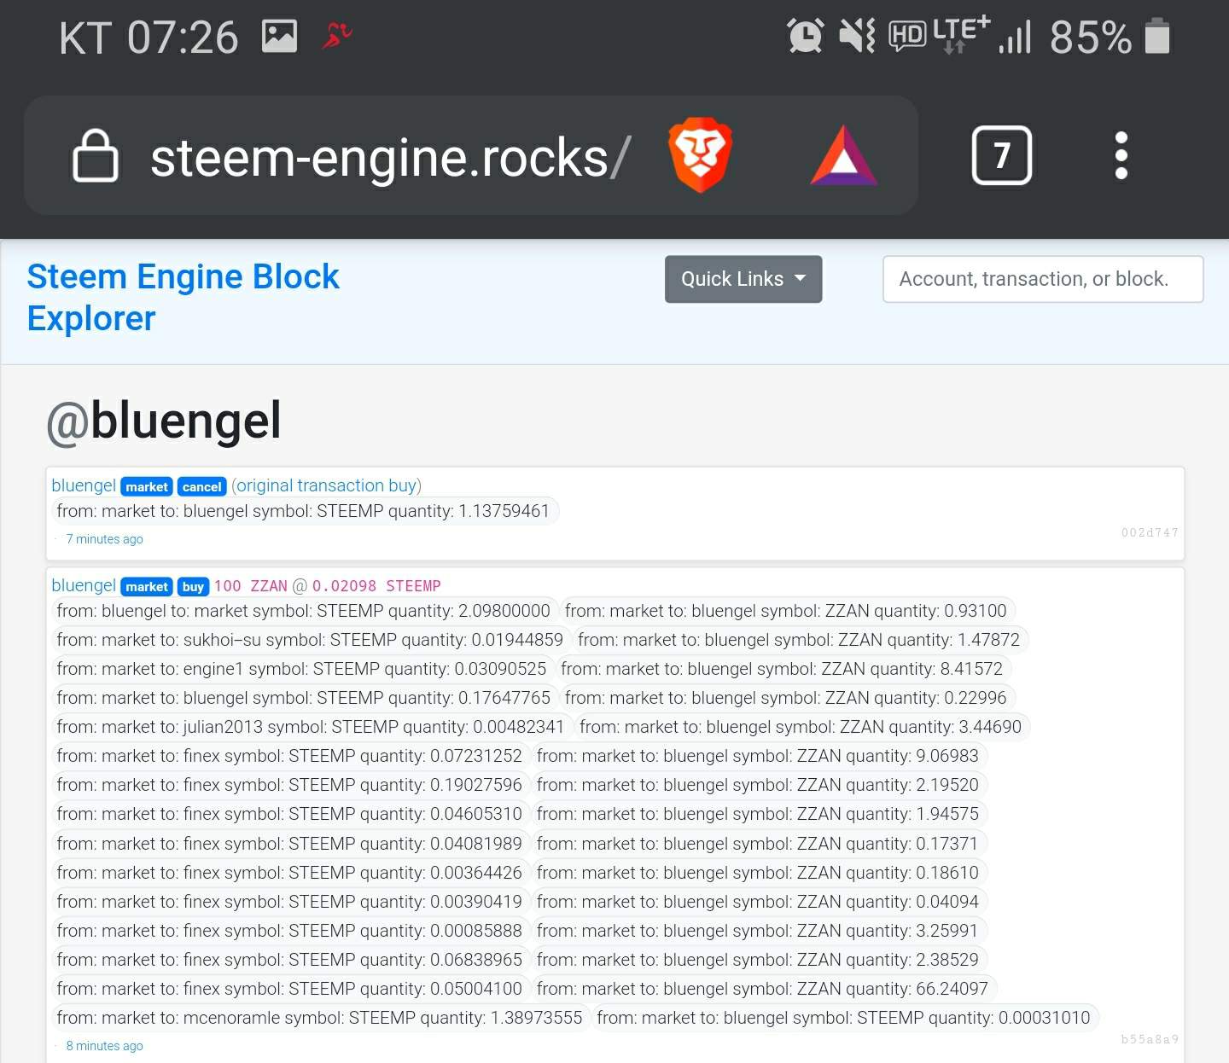
Task: Tap the battery icon in status bar
Action: [1157, 37]
